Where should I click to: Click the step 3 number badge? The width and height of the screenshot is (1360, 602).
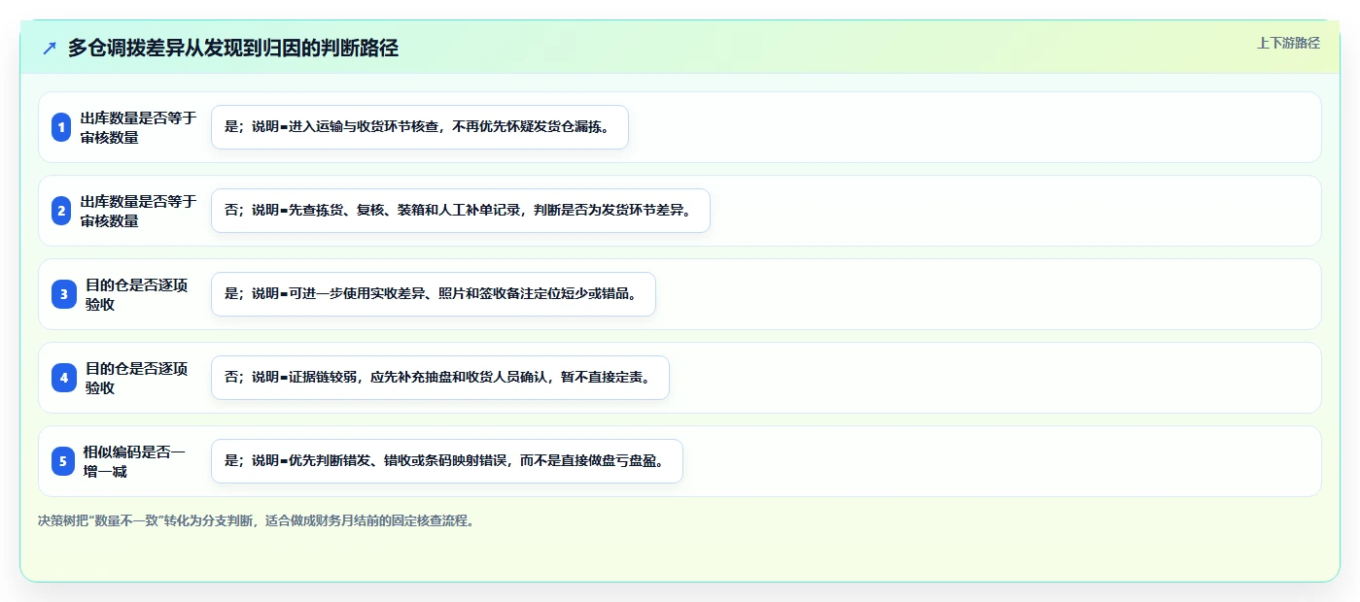point(64,294)
